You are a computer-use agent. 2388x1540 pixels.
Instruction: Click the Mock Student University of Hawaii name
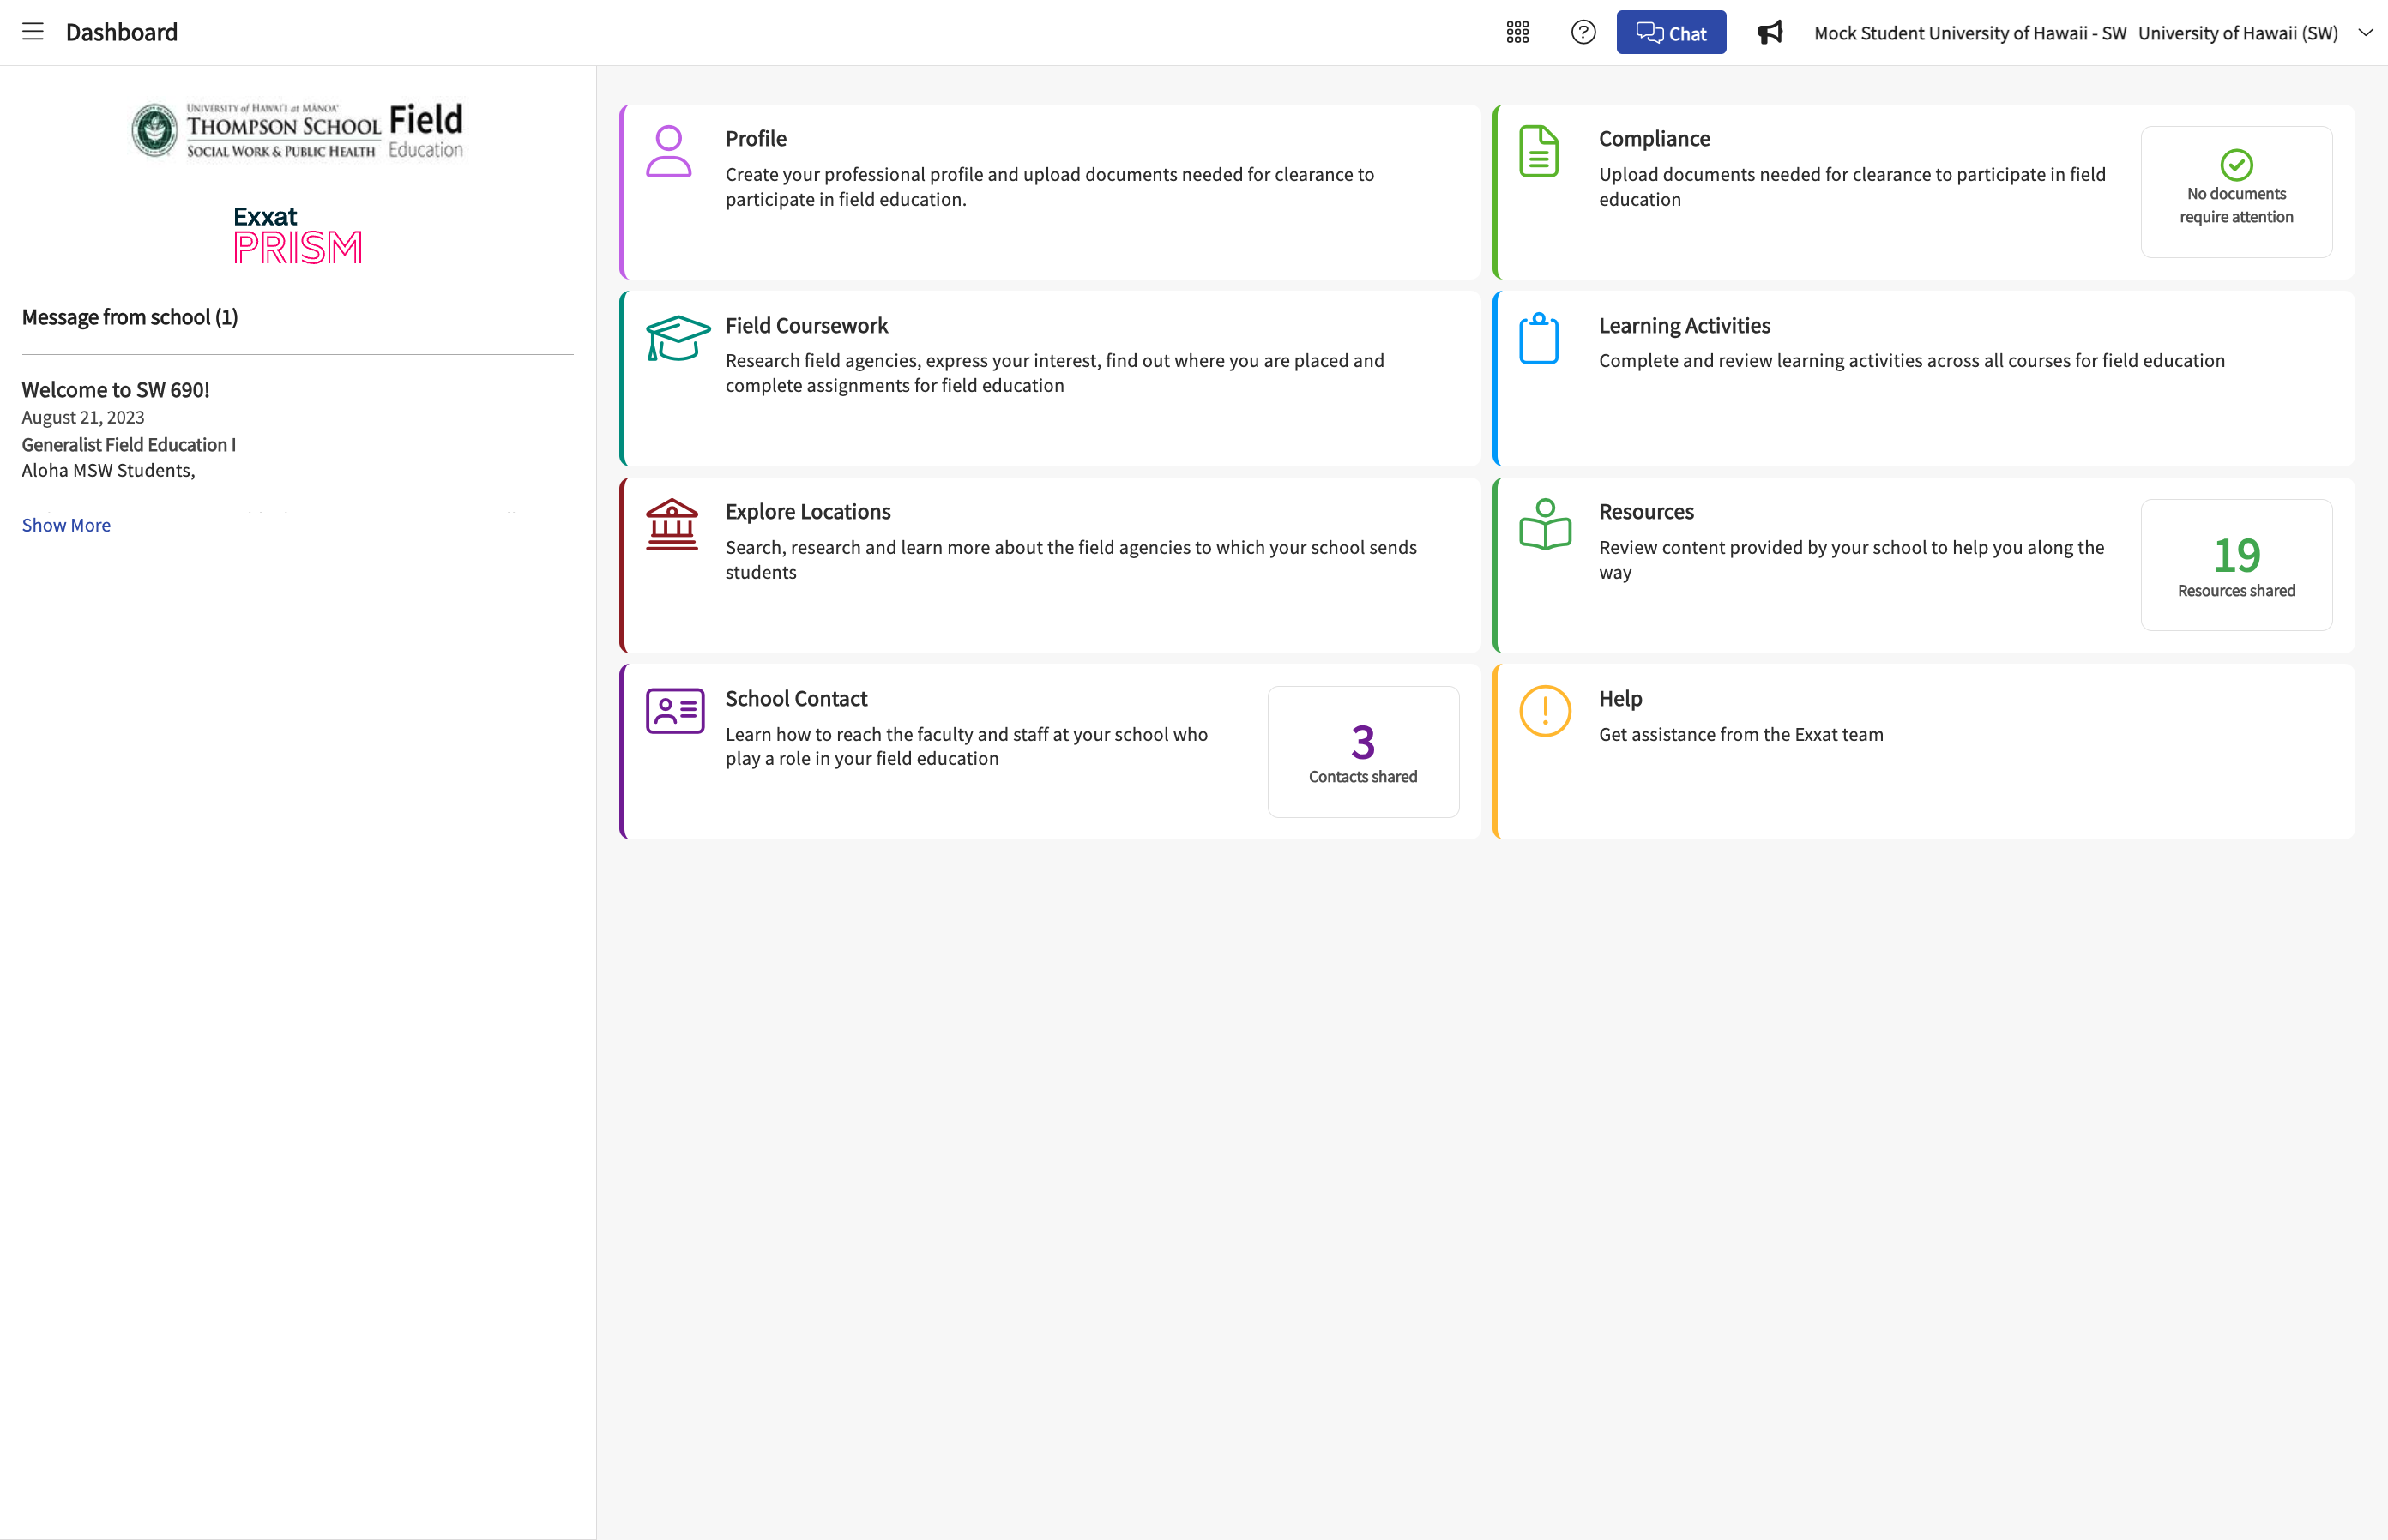(x=1969, y=33)
